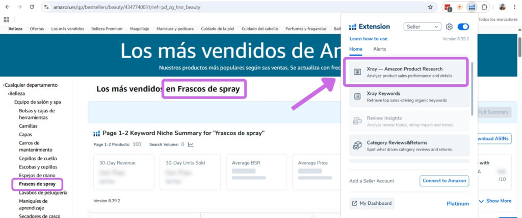Open Cuidado de la piel nav item
This screenshot has height=218, width=522.
coord(218,29)
